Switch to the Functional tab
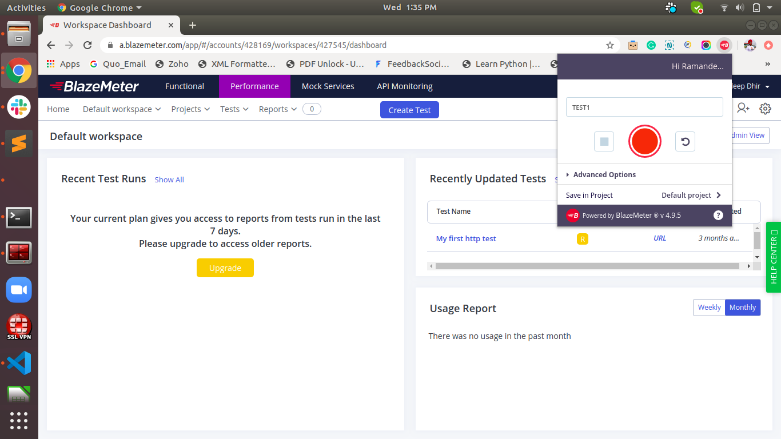The image size is (781, 439). point(184,86)
